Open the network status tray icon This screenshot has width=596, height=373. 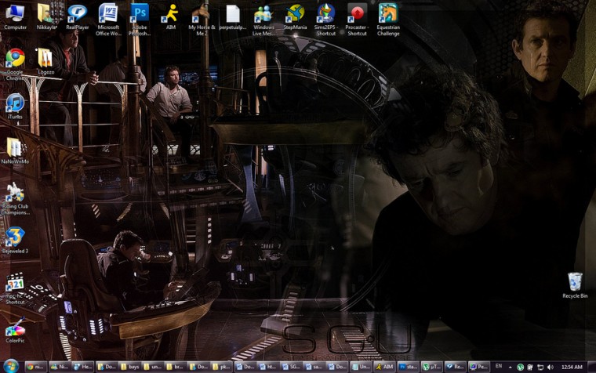coord(540,367)
